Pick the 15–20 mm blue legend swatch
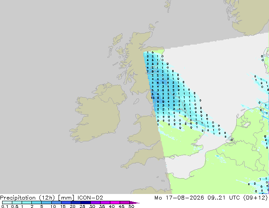Image resolution: width=269 pixels, height=208 pixels. point(66,202)
